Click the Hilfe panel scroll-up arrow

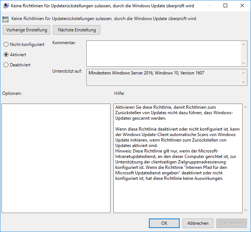tap(246, 107)
